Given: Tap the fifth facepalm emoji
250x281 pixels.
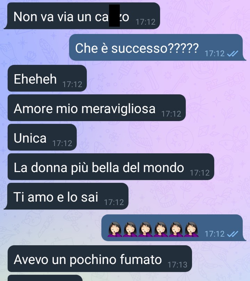Looking at the screenshot, I should [x=176, y=229].
